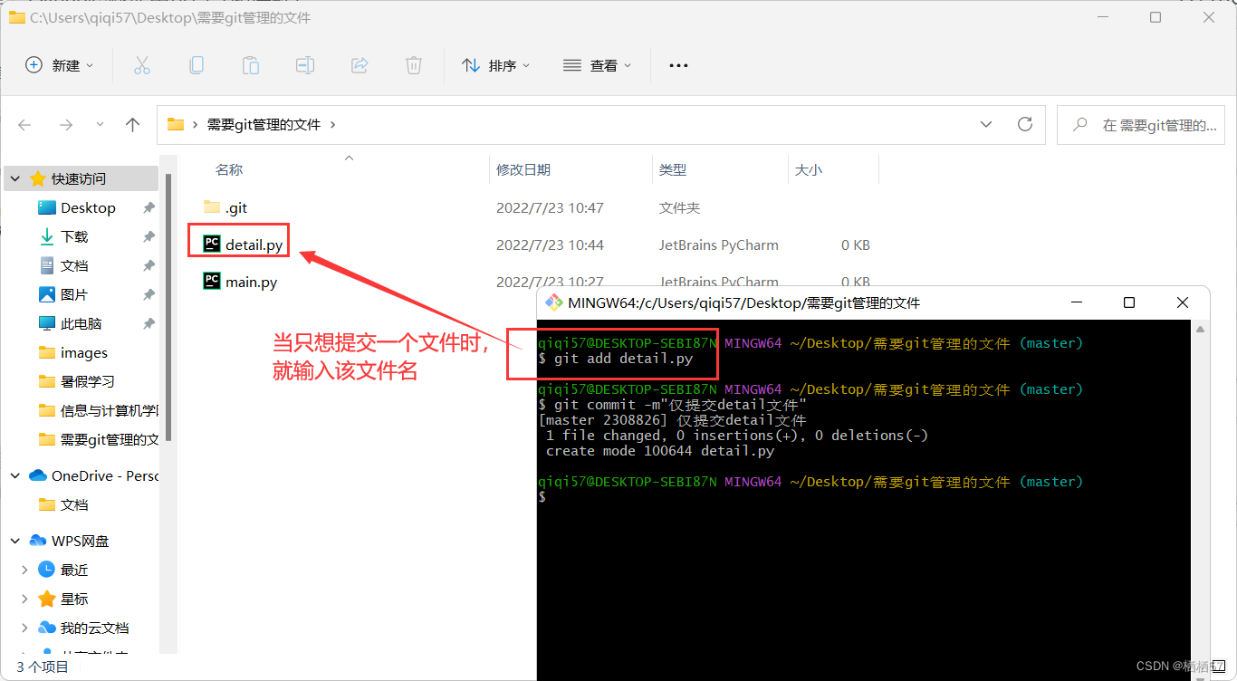The image size is (1237, 681).
Task: Open 暑假学习 folder in sidebar
Action: point(88,381)
